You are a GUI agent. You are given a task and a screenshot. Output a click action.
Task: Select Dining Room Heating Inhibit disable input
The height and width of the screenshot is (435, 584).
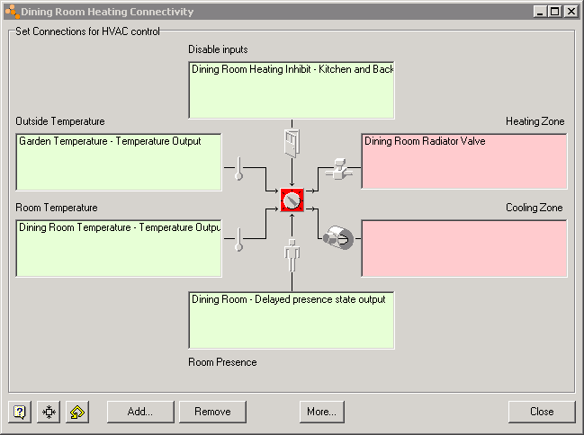tap(292, 69)
